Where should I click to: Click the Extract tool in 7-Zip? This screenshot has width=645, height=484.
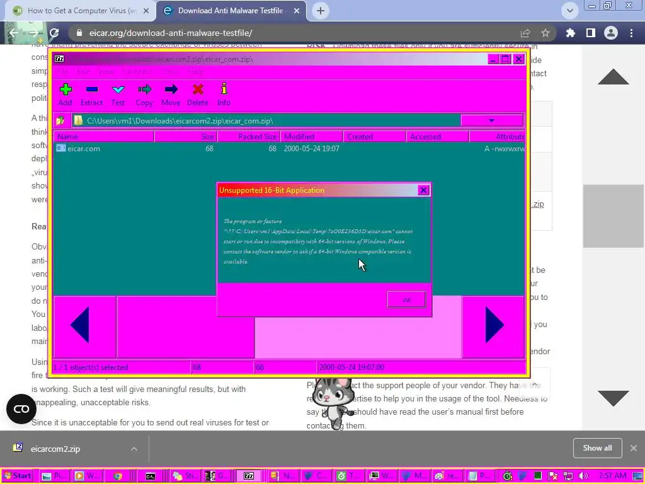pyautogui.click(x=91, y=95)
